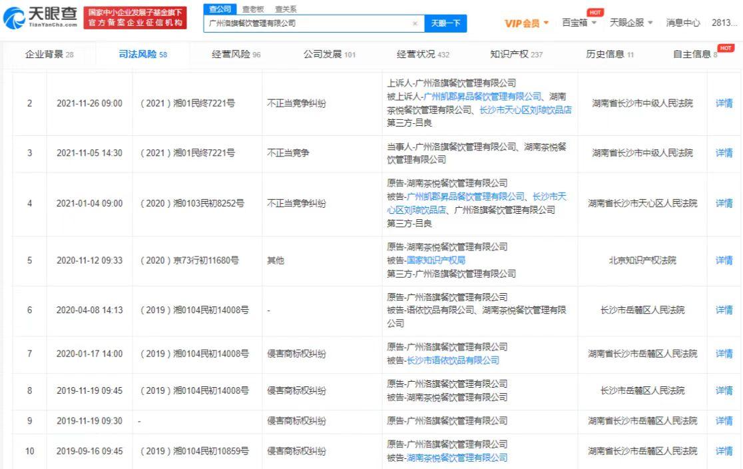Screen dimensions: 743x469
Task: Open the 知识产权 tab
Action: tap(506, 54)
